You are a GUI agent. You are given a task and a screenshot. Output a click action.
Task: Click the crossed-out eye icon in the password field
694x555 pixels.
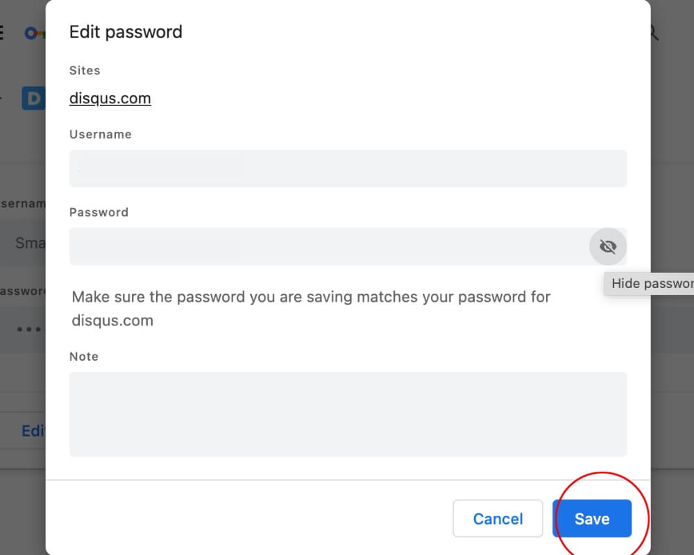(608, 246)
